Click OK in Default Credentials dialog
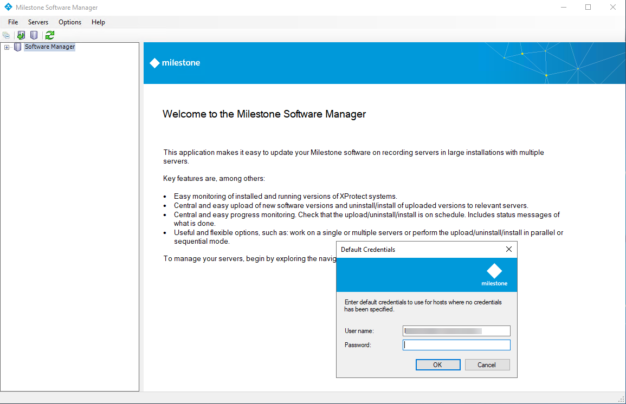Screen dimensions: 626x404 tap(438, 365)
